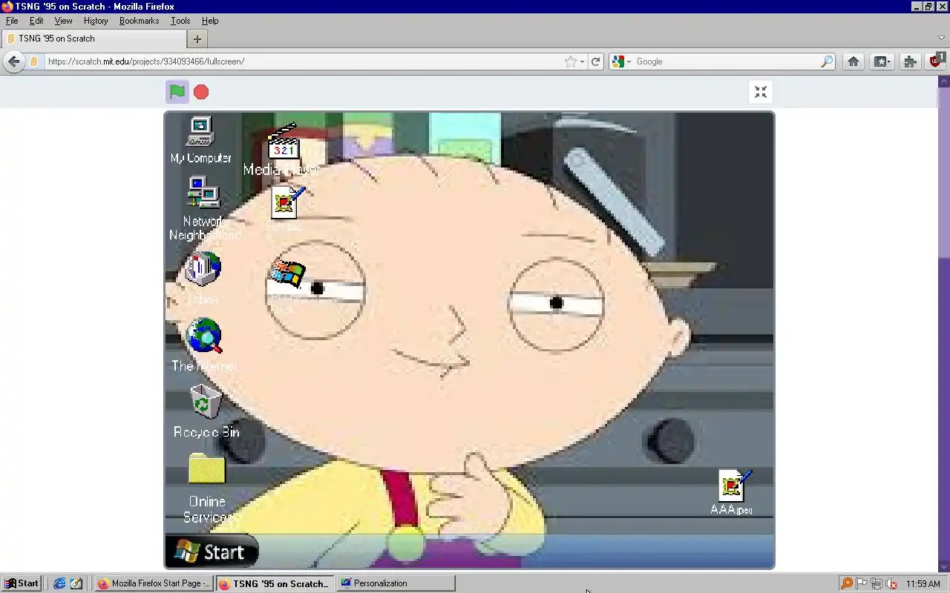Open the Edit menu
This screenshot has height=593, width=950.
(x=36, y=21)
